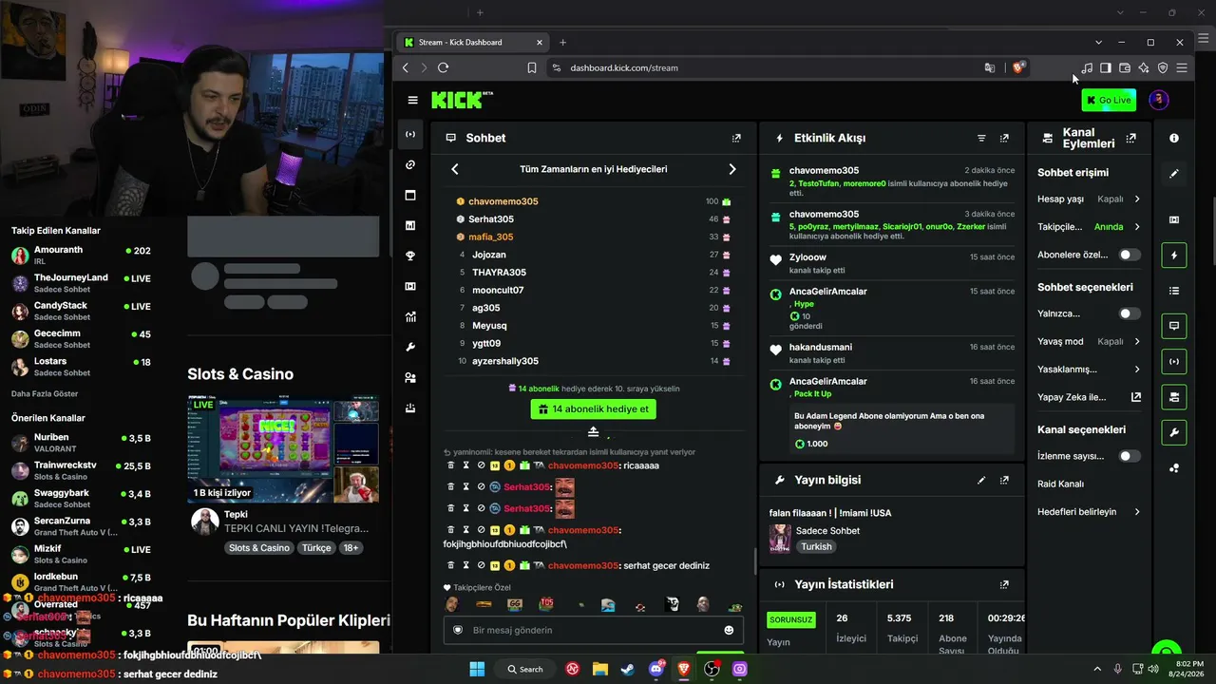Delete chavomemo305's "ricaaaaa" message

pyautogui.click(x=450, y=465)
